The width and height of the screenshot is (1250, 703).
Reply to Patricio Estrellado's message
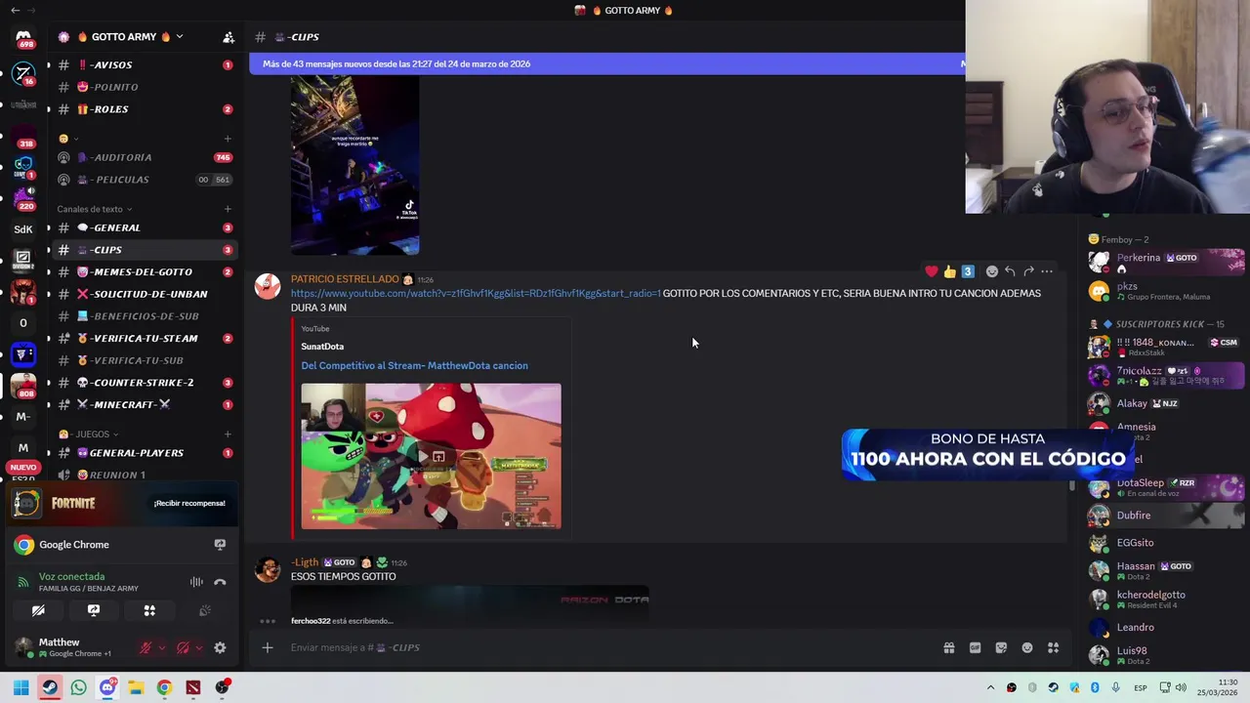click(x=1010, y=271)
